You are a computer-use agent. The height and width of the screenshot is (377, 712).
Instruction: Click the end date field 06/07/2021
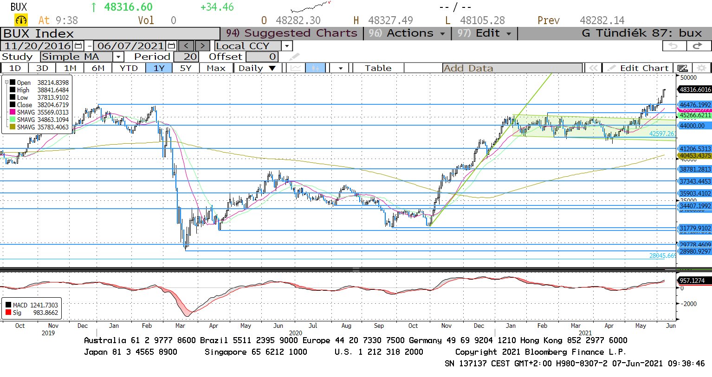click(130, 46)
